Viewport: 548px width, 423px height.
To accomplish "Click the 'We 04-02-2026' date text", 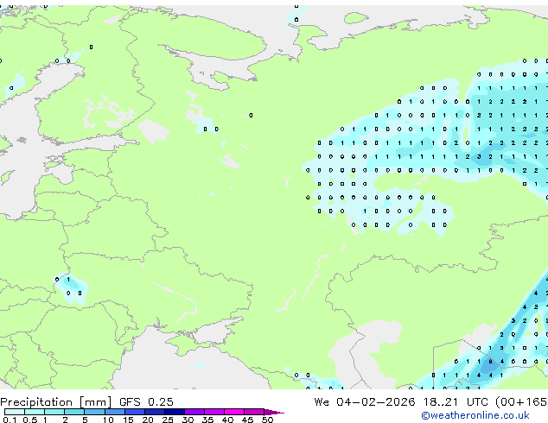I will [x=365, y=402].
